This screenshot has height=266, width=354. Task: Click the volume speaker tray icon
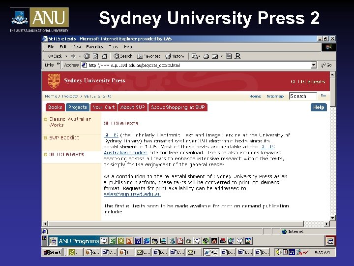coord(278,252)
